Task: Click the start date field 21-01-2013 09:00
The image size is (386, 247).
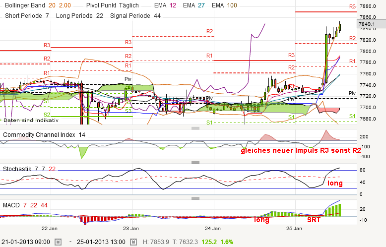Action: (26, 242)
